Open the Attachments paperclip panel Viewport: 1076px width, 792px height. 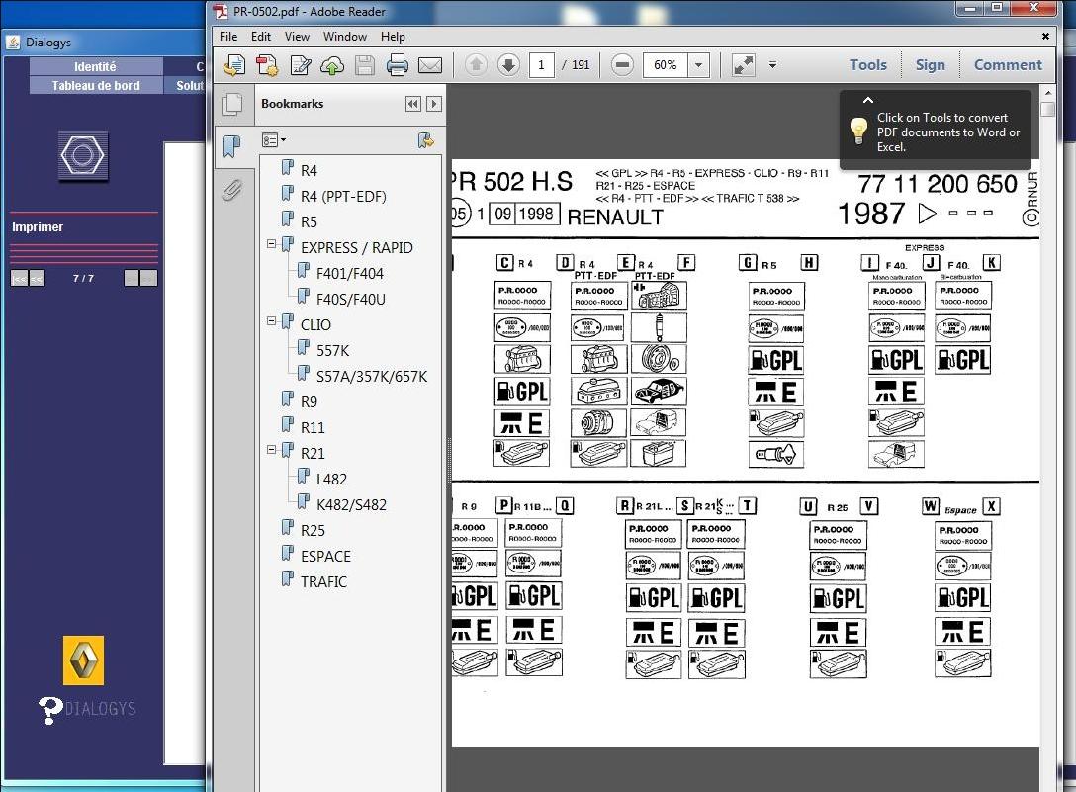pos(232,190)
